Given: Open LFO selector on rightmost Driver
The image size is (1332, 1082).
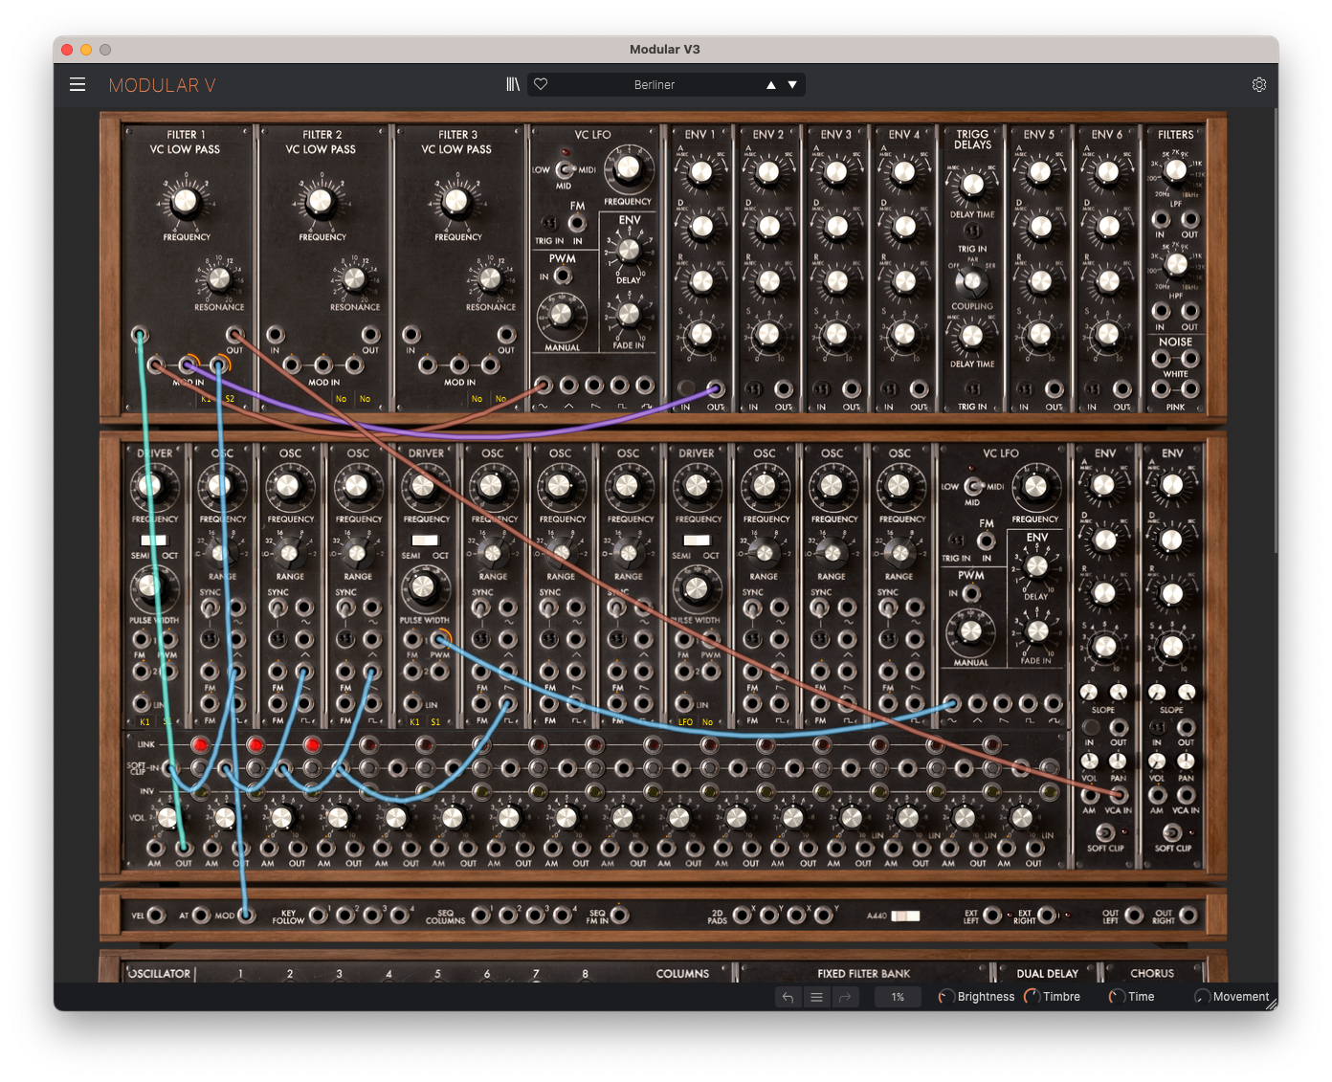Looking at the screenshot, I should [x=685, y=722].
